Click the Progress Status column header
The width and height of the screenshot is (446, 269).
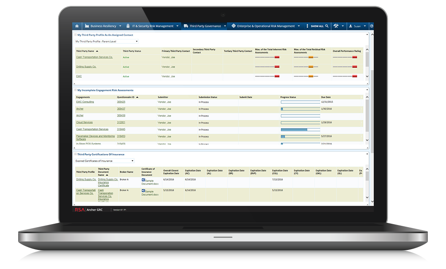coord(288,97)
